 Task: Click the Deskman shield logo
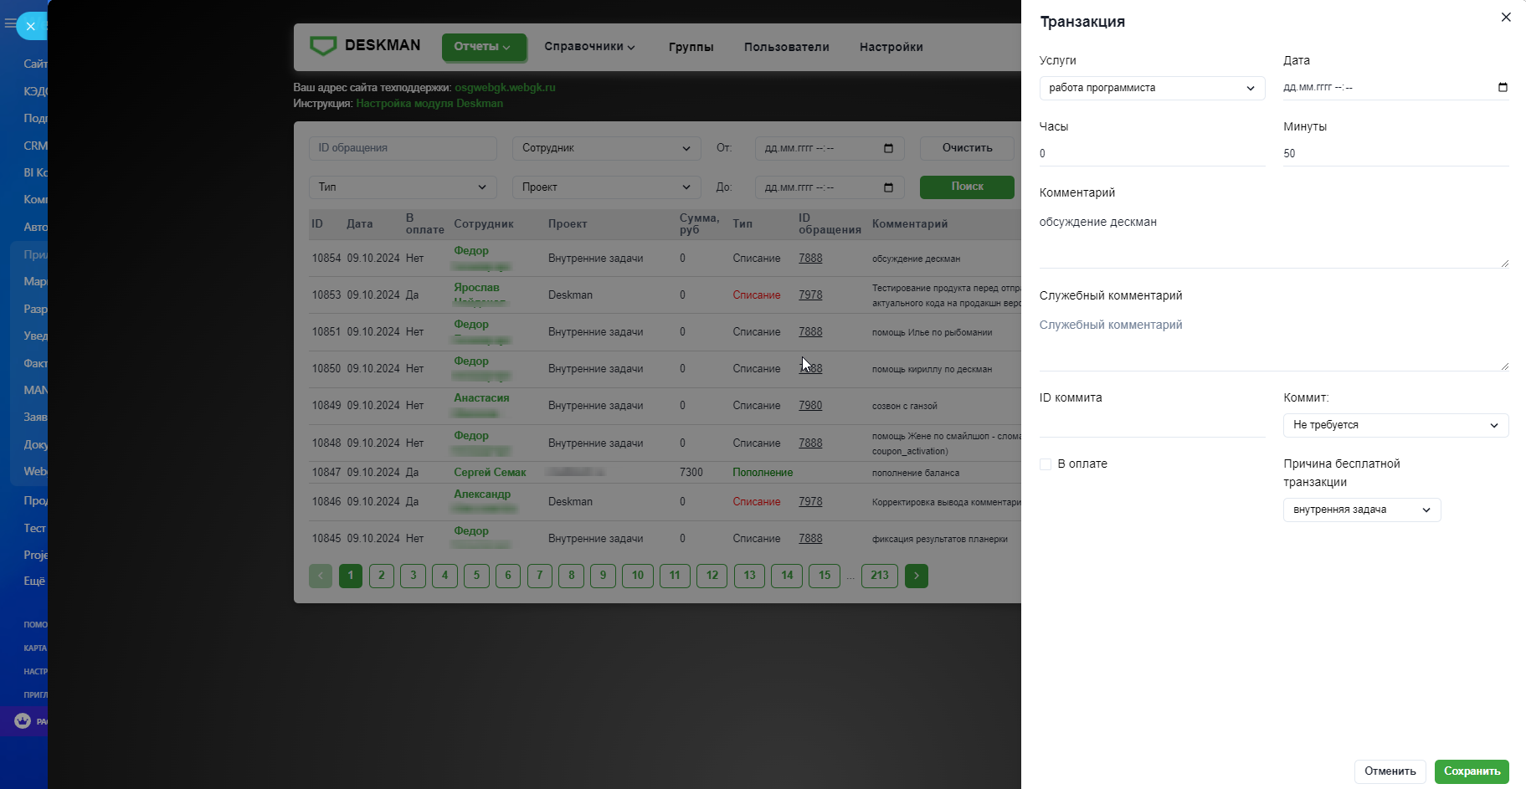pyautogui.click(x=323, y=45)
